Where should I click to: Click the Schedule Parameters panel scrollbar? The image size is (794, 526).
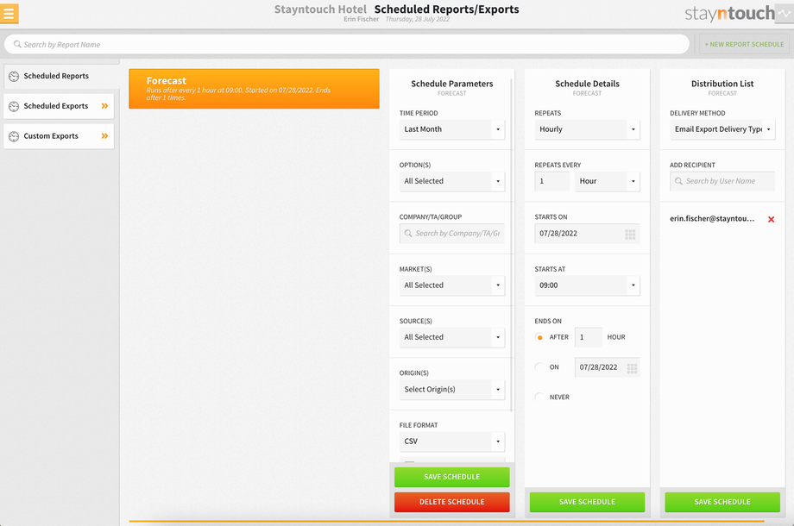(x=512, y=245)
